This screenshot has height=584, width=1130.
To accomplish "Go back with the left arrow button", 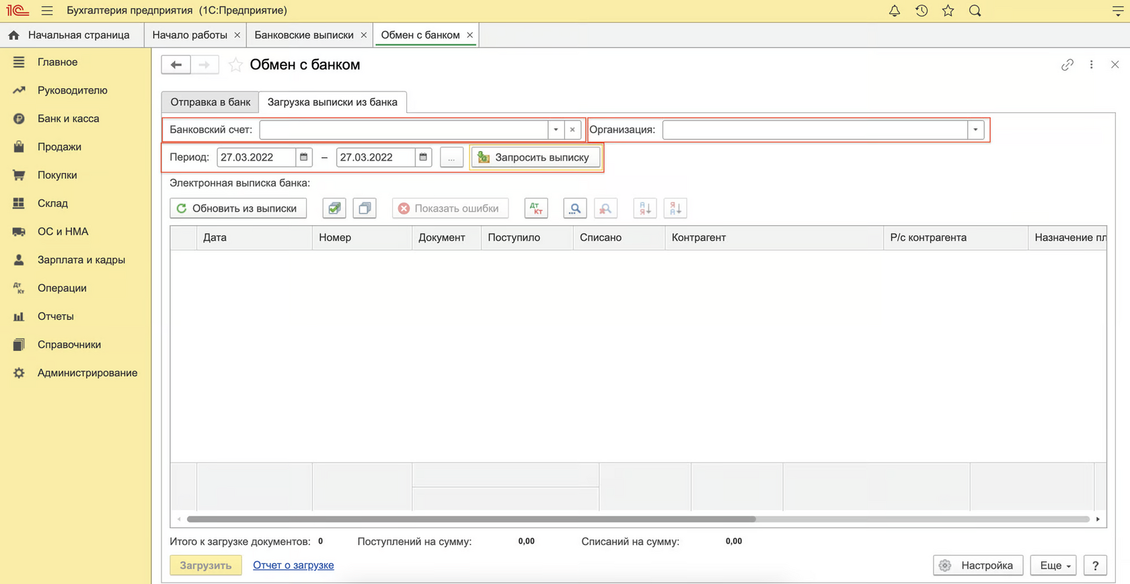I will point(176,65).
